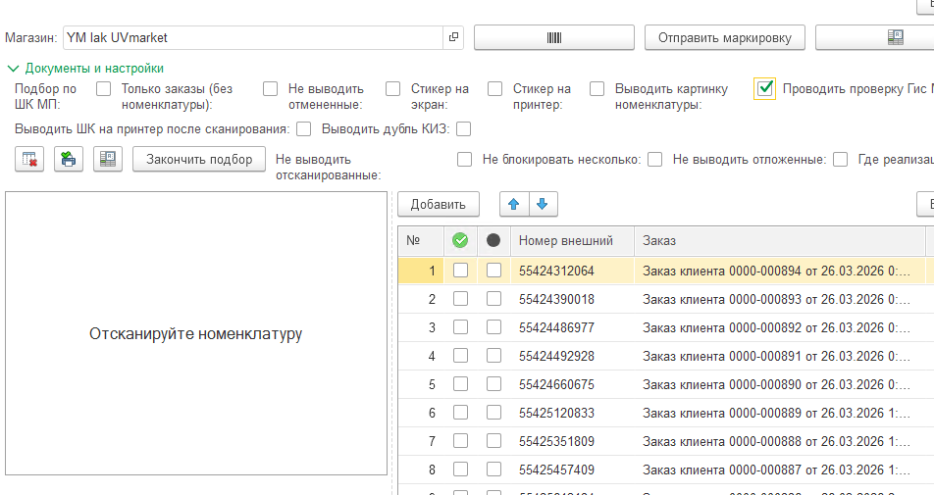Click Номер внешний column header

572,240
